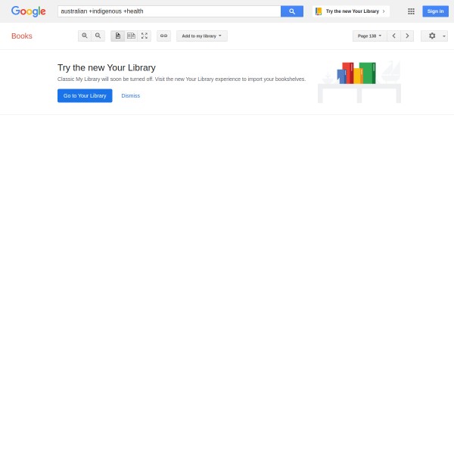Open the Google apps grid
Viewport: 454px width, 454px height.
(x=411, y=11)
